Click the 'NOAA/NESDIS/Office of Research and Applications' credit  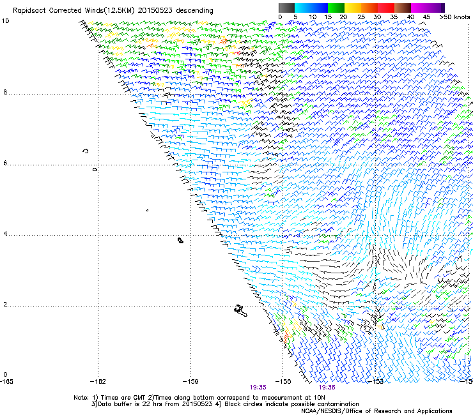click(376, 411)
